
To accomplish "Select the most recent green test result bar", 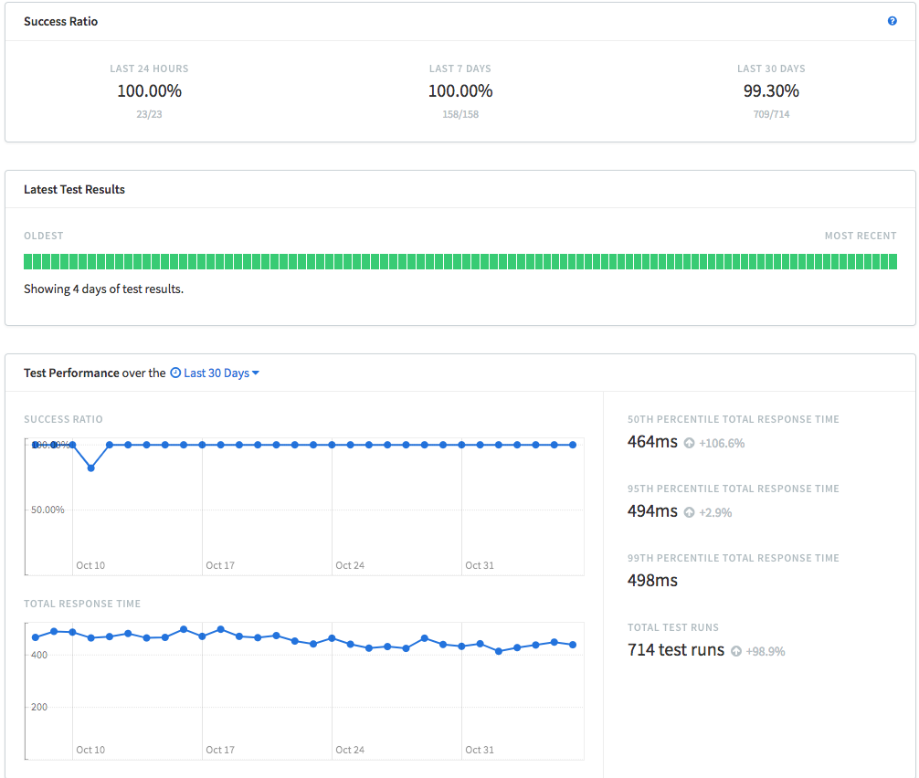I will [x=892, y=262].
